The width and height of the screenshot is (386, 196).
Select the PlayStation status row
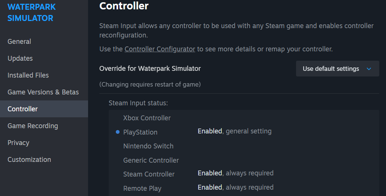[x=140, y=132]
